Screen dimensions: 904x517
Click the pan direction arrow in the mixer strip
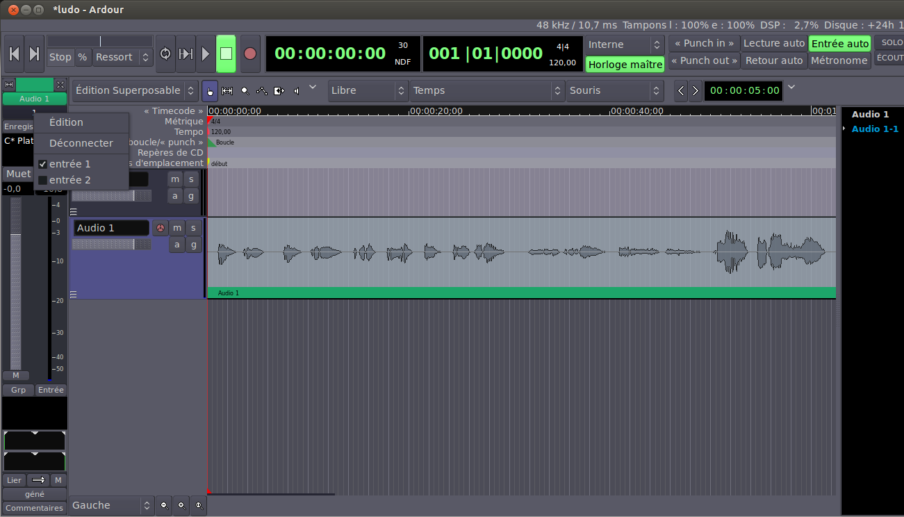(38, 480)
